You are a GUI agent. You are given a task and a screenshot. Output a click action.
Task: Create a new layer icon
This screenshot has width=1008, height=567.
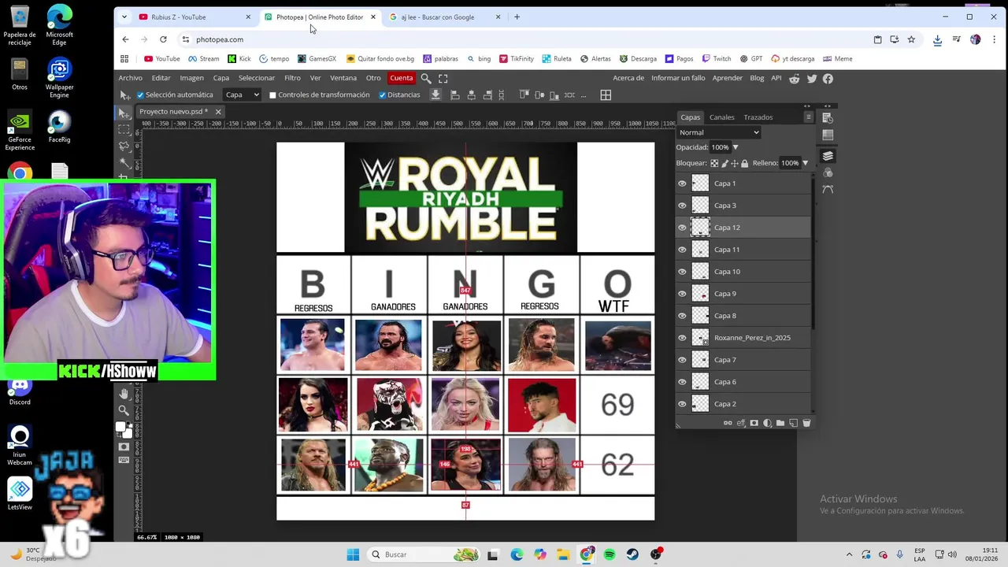pyautogui.click(x=793, y=423)
